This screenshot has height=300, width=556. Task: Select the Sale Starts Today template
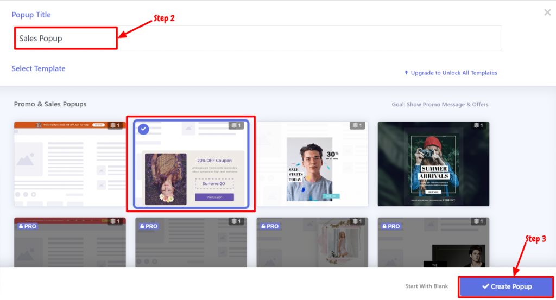[x=312, y=164]
